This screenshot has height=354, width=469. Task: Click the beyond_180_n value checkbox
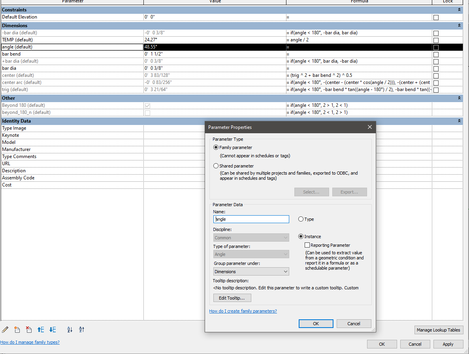147,113
